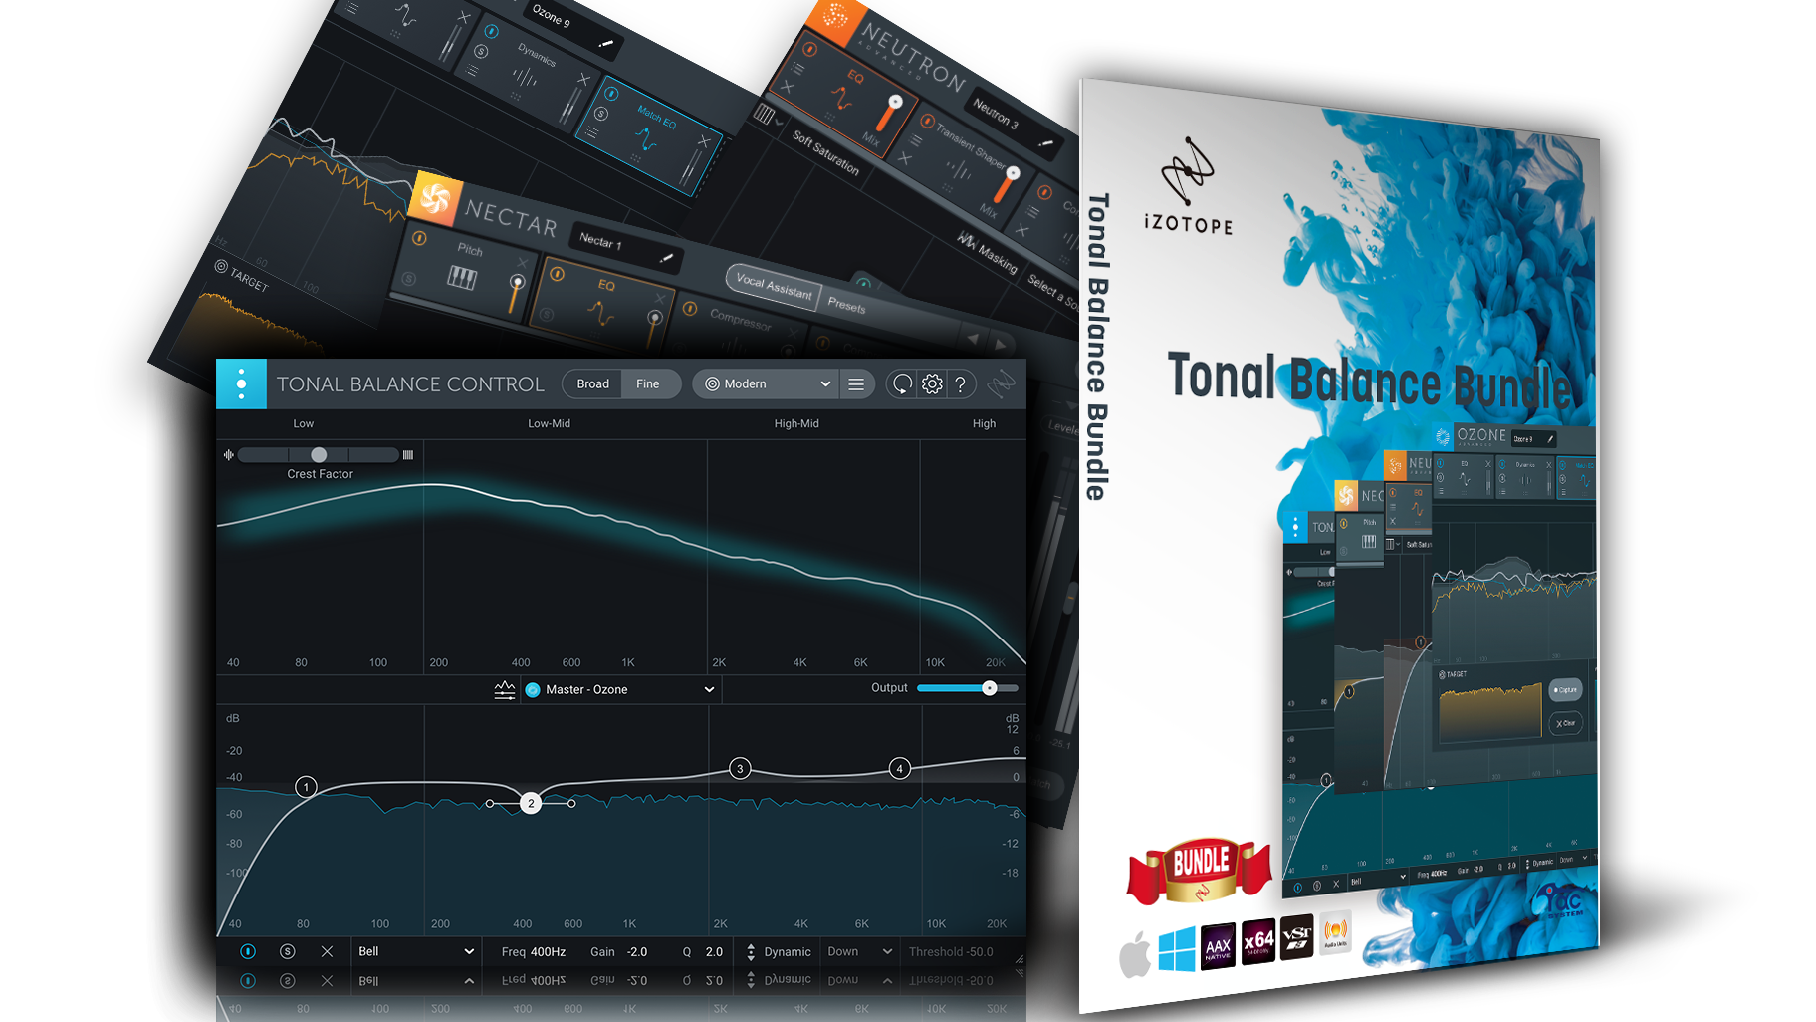This screenshot has width=1816, height=1022.
Task: Toggle solo S on Ozone Match EQ module
Action: [x=601, y=113]
